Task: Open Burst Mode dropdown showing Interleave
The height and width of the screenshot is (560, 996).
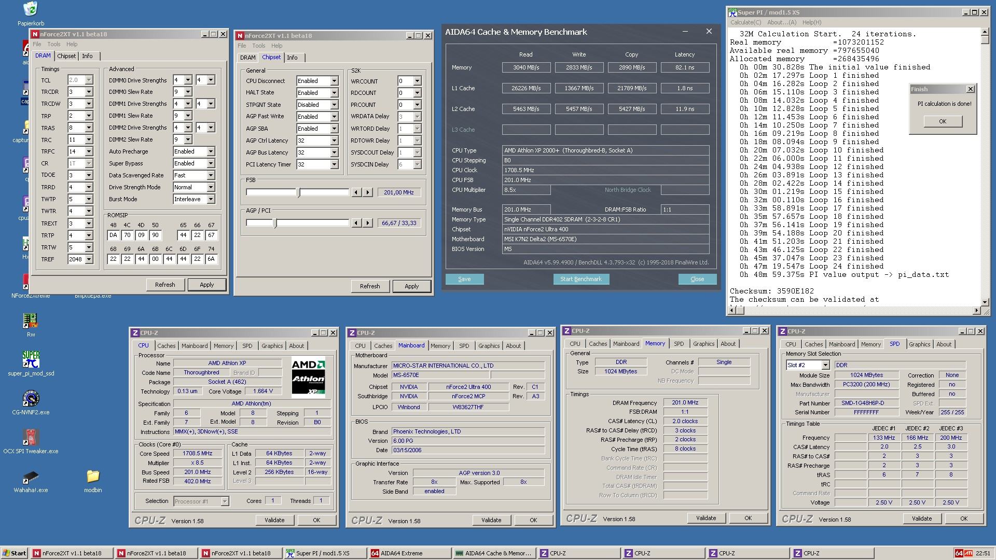Action: 211,199
